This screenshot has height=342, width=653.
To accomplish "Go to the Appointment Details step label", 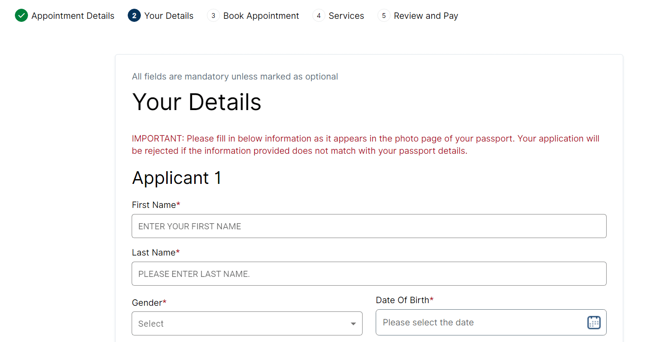I will click(73, 16).
